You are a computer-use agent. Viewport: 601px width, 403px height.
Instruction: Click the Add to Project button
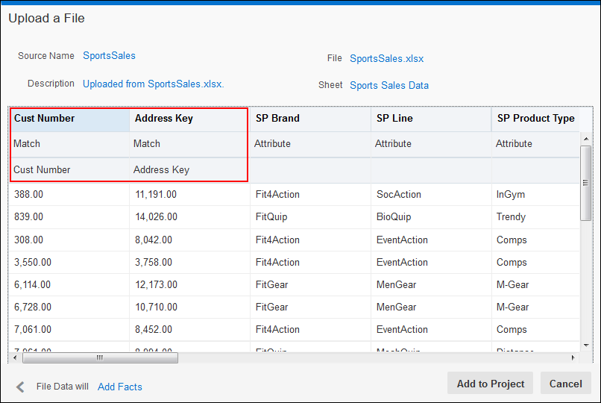point(490,384)
